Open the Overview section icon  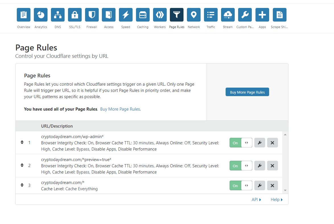(x=24, y=15)
